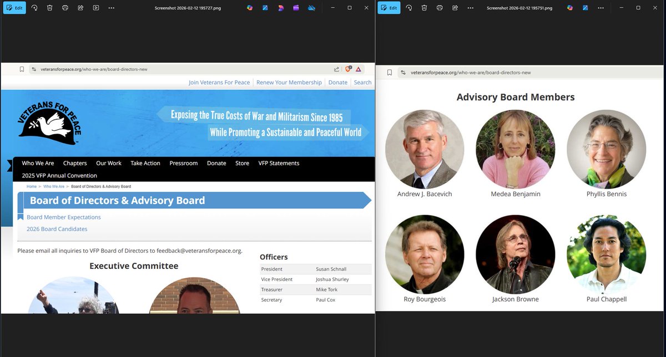Open 2025 VFP Annual Convention menu item

click(59, 176)
